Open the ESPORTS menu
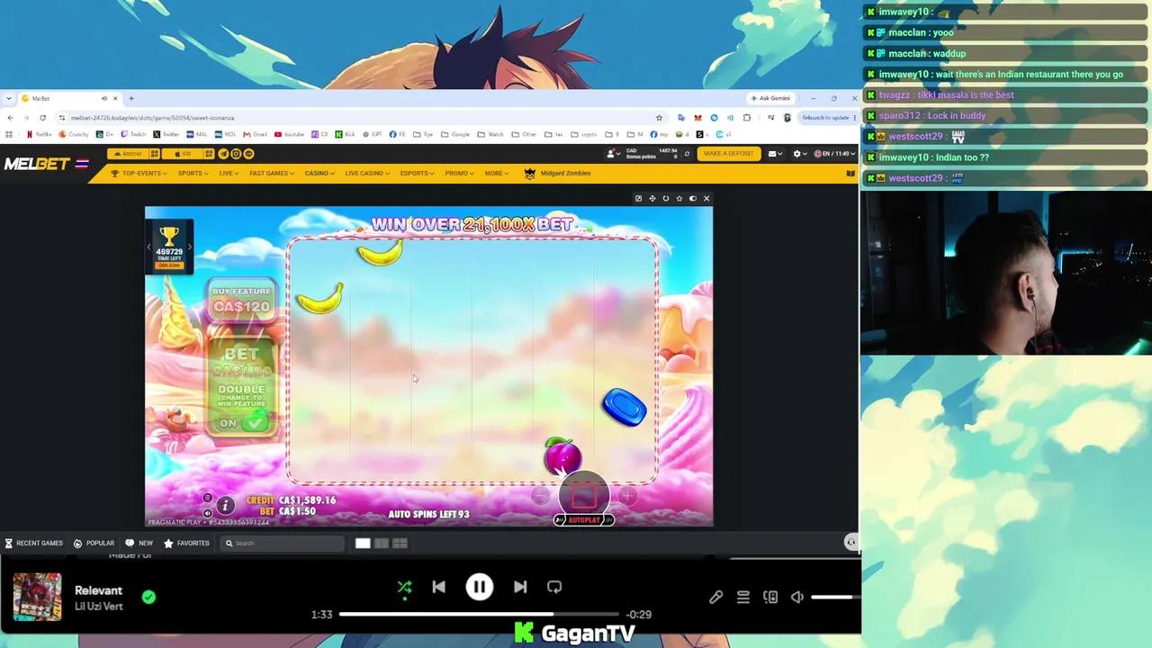The image size is (1152, 648). point(418,173)
